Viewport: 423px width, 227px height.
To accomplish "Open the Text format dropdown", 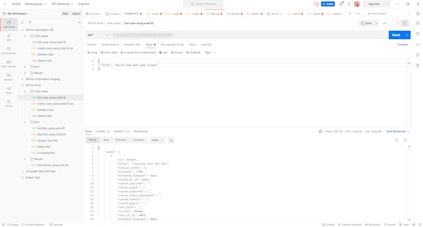I will 210,53.
